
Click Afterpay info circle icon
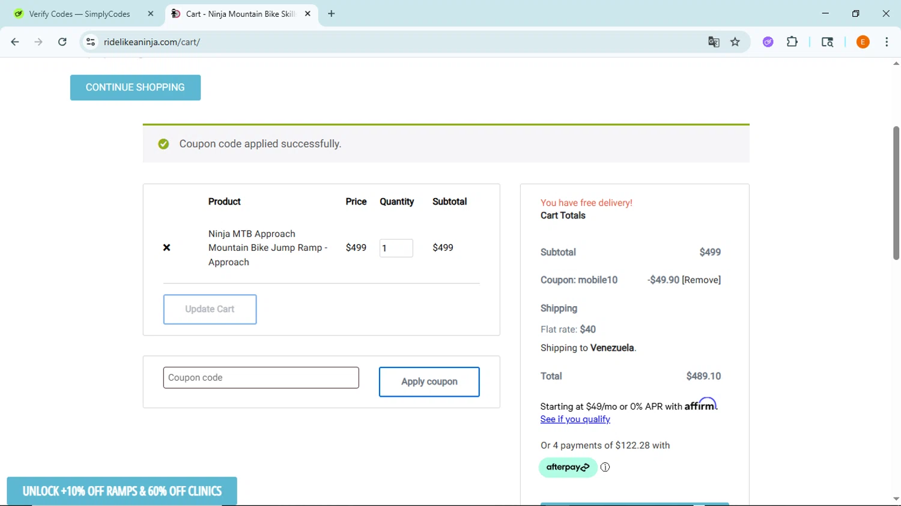605,467
